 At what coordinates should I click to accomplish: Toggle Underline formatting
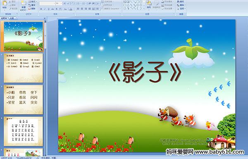(48, 9)
